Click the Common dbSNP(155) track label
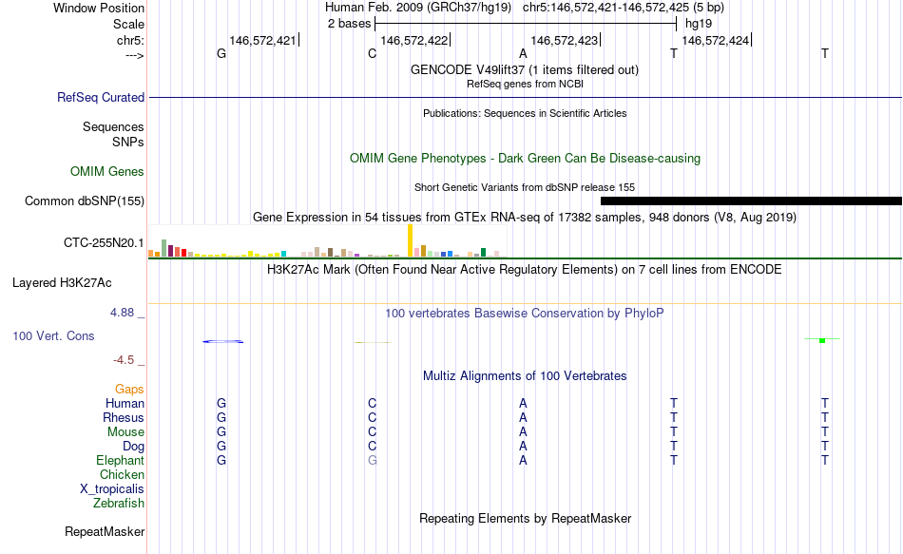Viewport: 903px width, 554px height. (85, 201)
